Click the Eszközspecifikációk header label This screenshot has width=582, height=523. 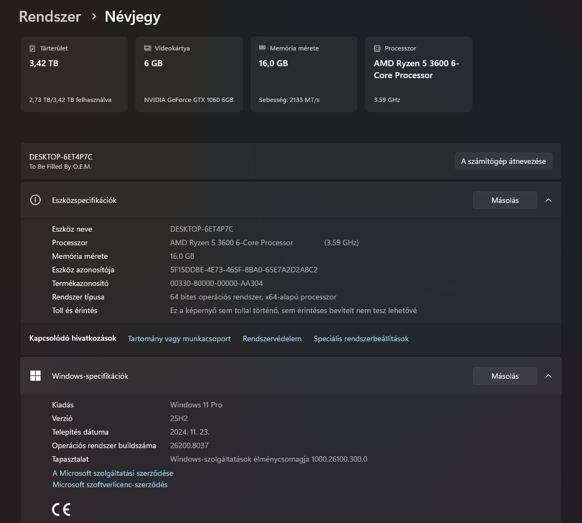click(84, 200)
